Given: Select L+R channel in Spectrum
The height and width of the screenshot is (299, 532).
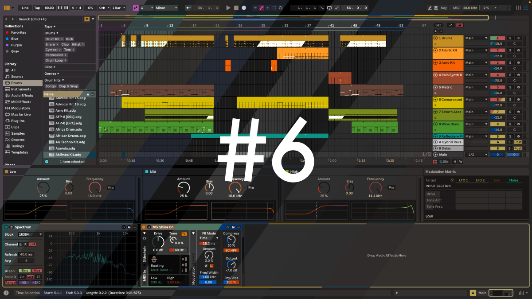Looking at the screenshot, I should click(32, 245).
